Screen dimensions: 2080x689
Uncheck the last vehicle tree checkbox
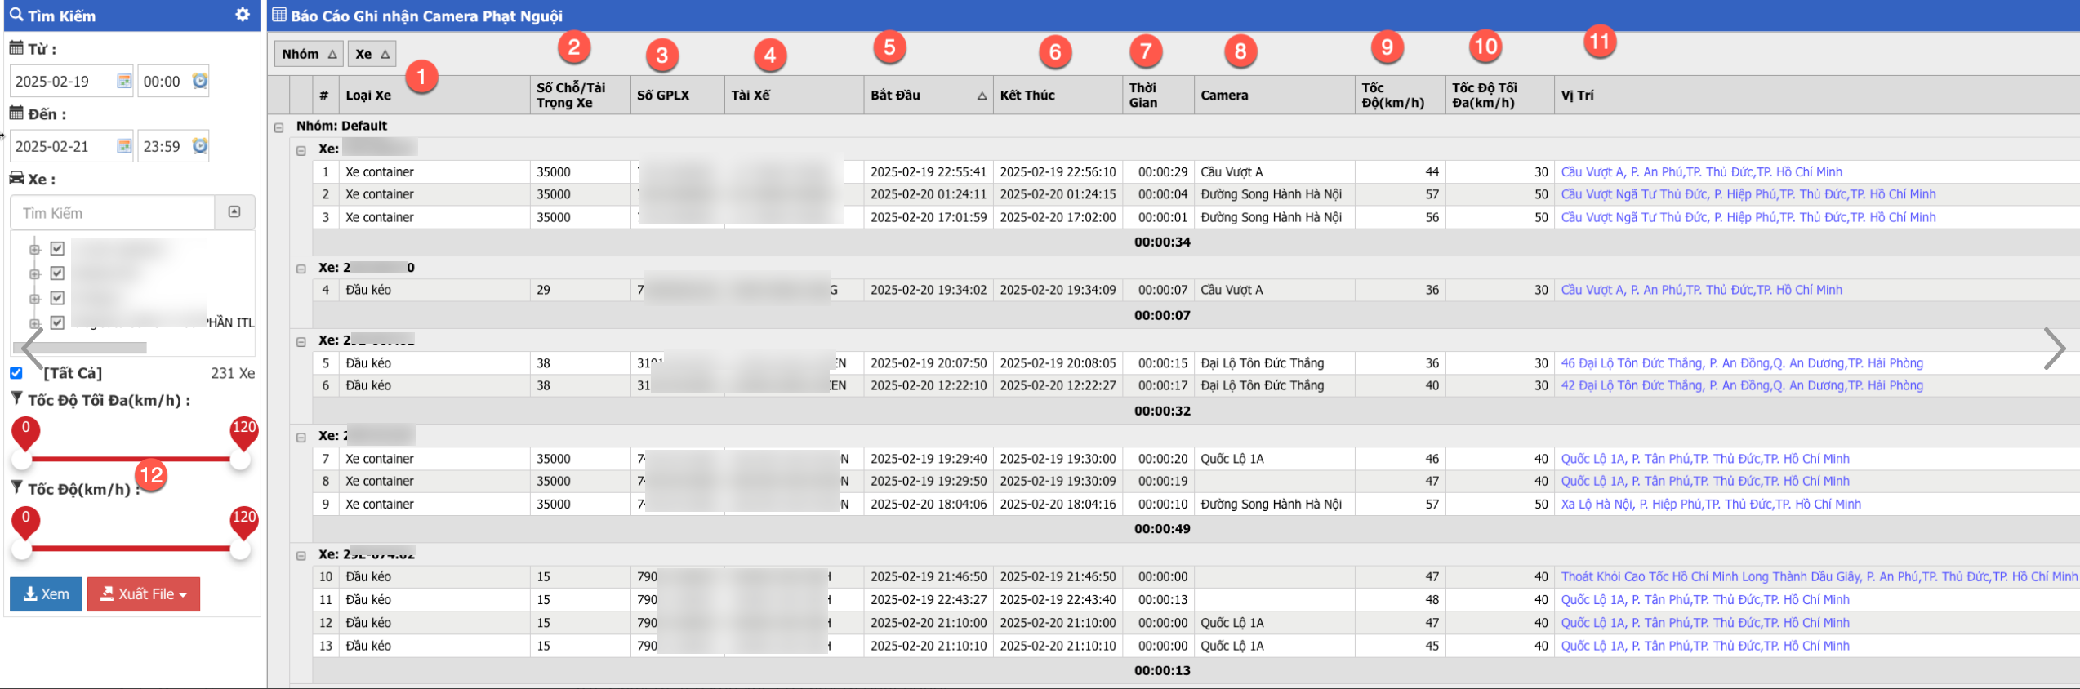pos(57,322)
